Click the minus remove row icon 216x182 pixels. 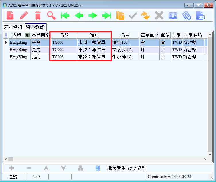[x=29, y=168]
